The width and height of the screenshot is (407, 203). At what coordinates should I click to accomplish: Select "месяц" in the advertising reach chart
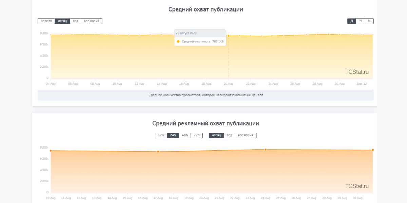point(216,135)
